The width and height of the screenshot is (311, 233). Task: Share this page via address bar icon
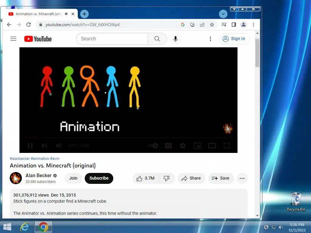tap(202, 25)
